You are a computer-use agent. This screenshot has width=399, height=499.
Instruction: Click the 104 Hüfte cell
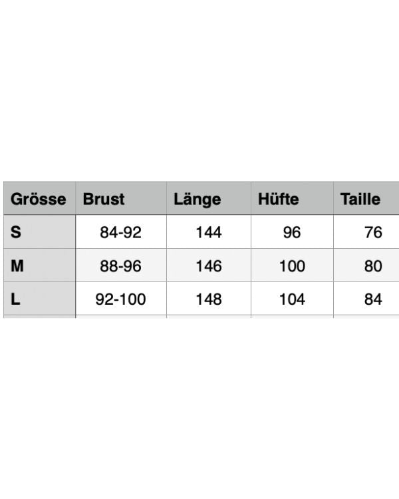tap(292, 299)
